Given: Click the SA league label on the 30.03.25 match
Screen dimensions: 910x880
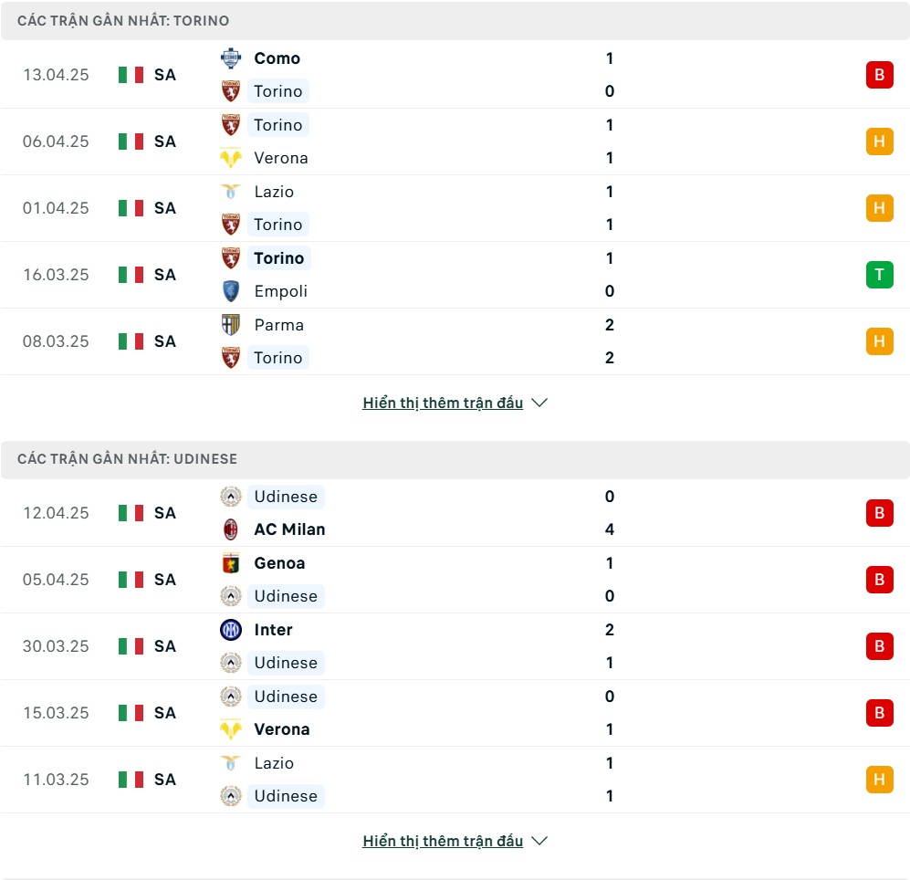Looking at the screenshot, I should pos(165,646).
